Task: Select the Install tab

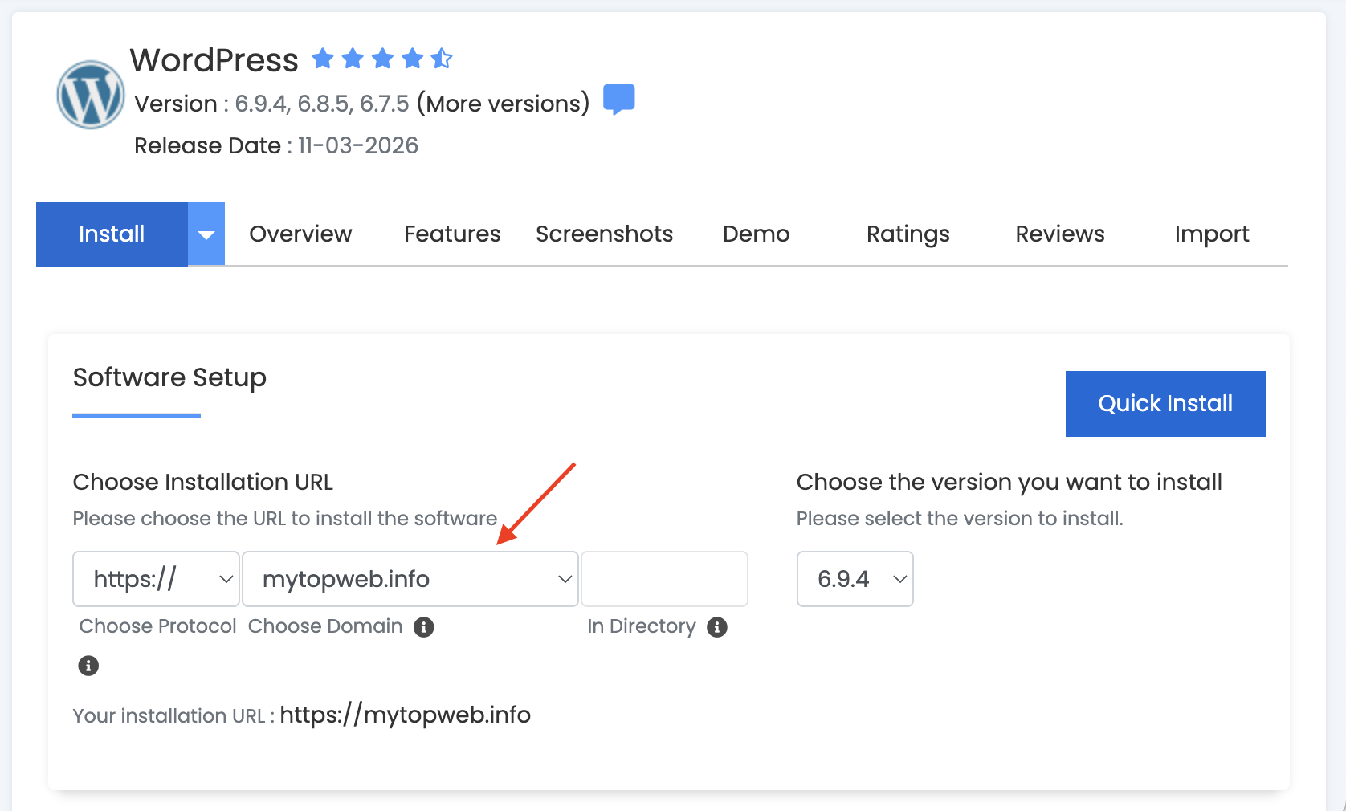Action: [112, 234]
